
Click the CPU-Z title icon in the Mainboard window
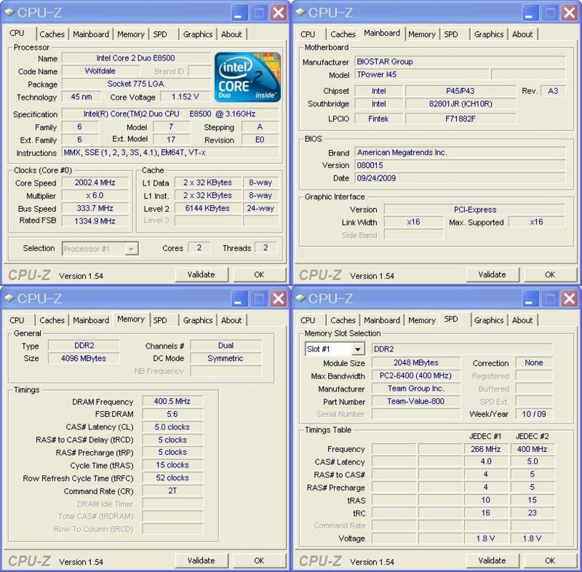click(x=300, y=12)
